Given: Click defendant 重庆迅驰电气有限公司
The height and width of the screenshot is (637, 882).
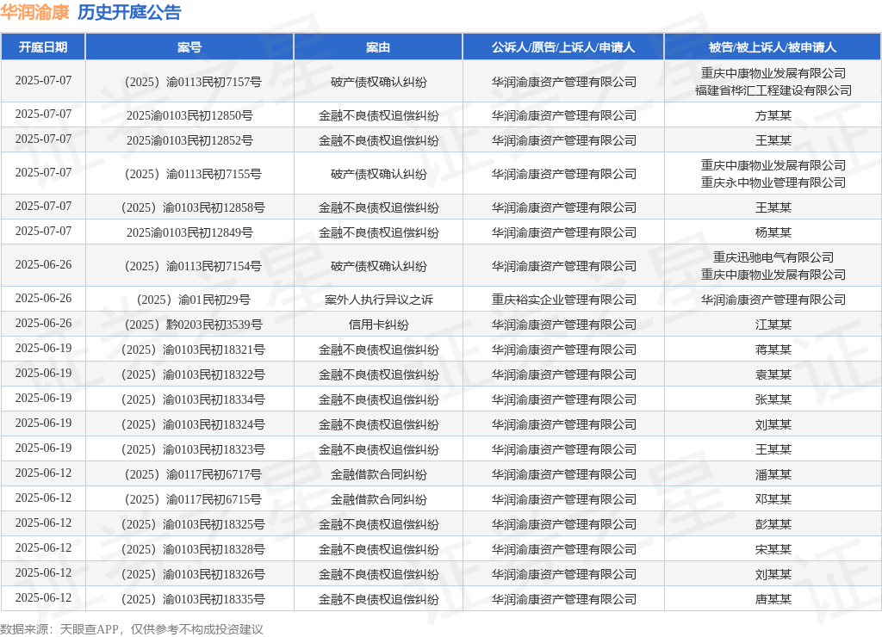Looking at the screenshot, I should (x=773, y=257).
